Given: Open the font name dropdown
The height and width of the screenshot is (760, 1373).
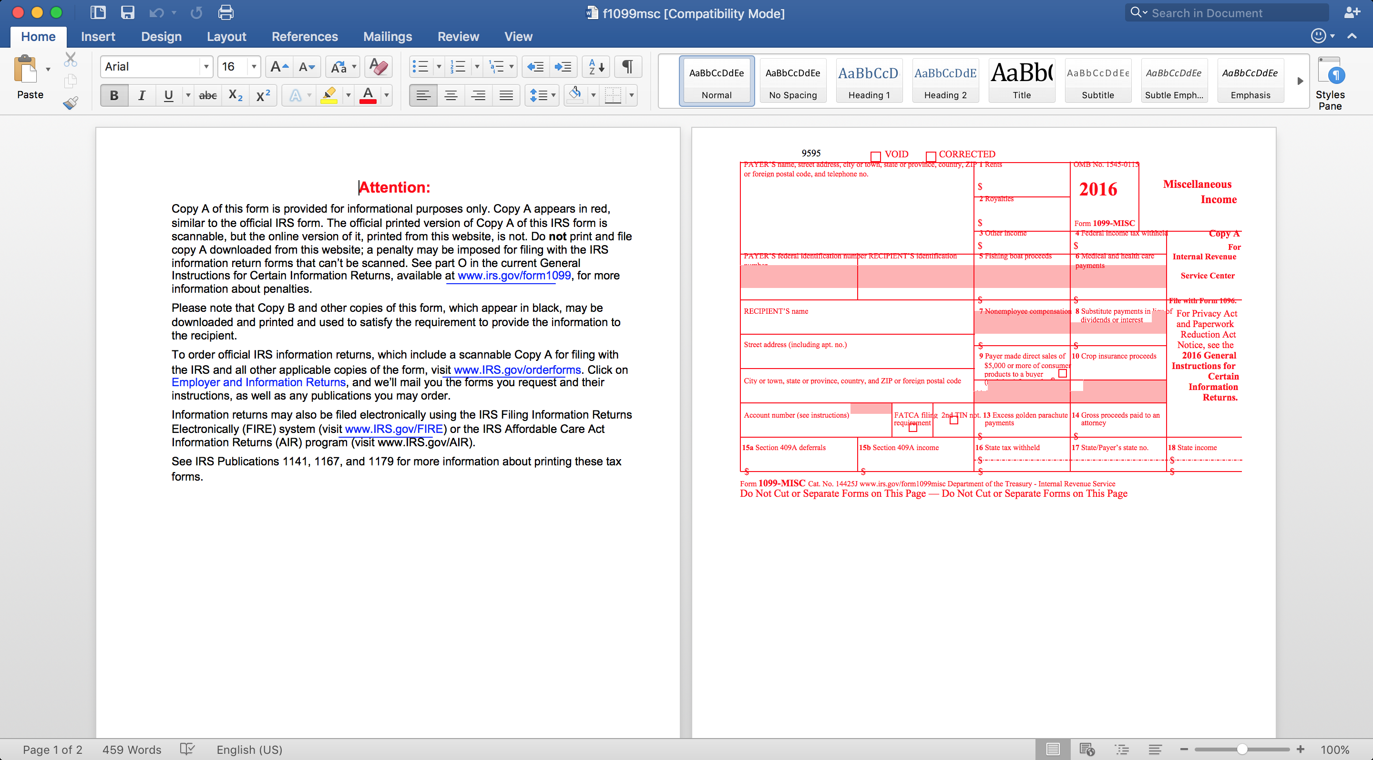Looking at the screenshot, I should pos(207,67).
